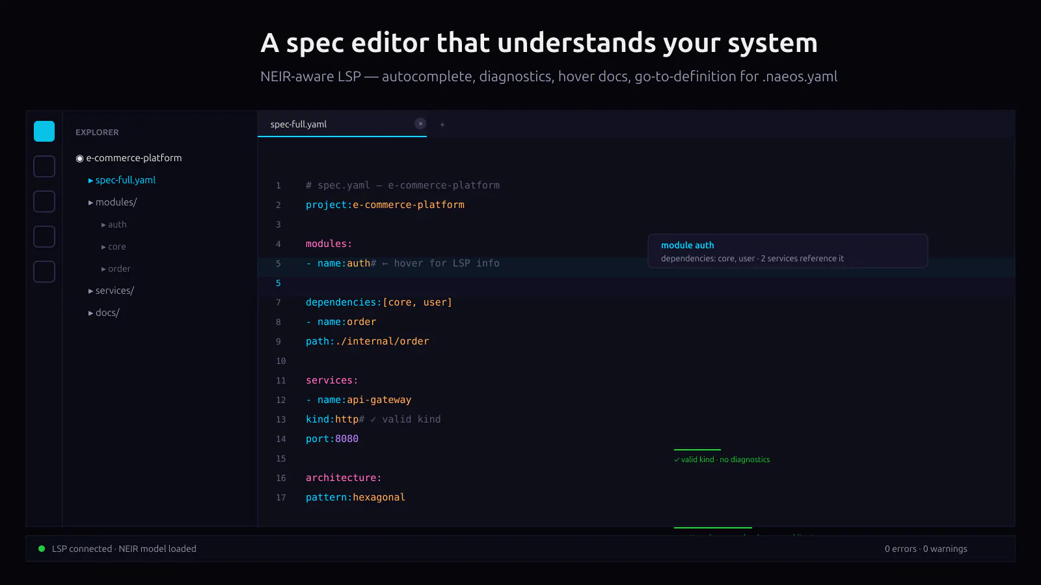
Task: Click the '0 errors · 0 warnings' status
Action: (x=926, y=549)
